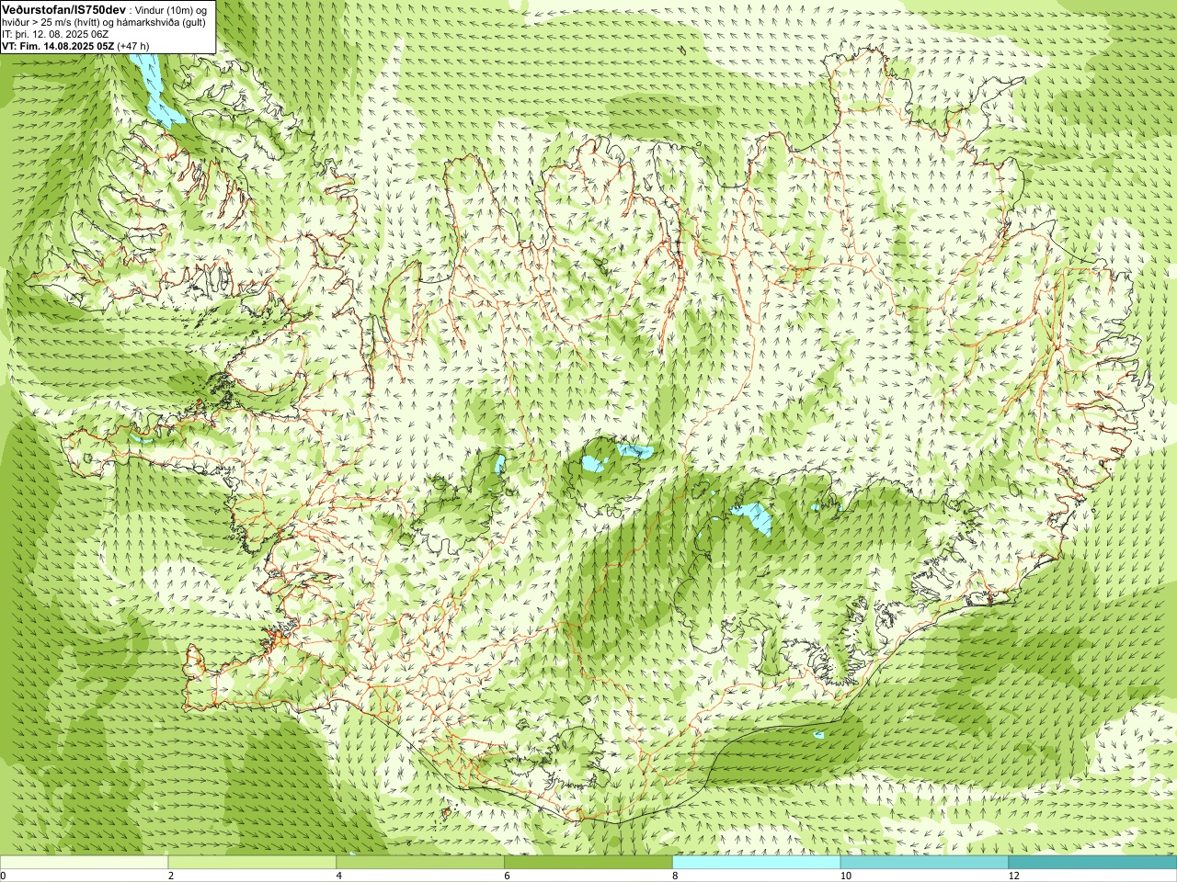The height and width of the screenshot is (882, 1177).
Task: Click the '(+47 h)' forecast offset text
Action: click(x=133, y=45)
